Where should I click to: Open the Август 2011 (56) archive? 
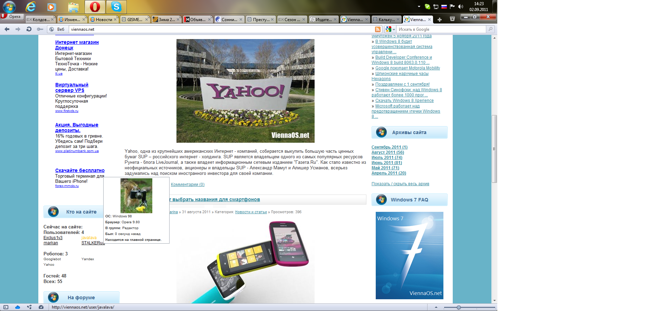coord(388,152)
